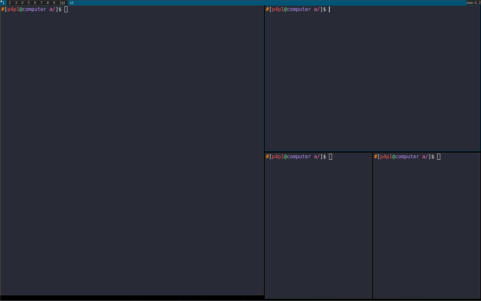Focus the large left terminal pane

132,150
